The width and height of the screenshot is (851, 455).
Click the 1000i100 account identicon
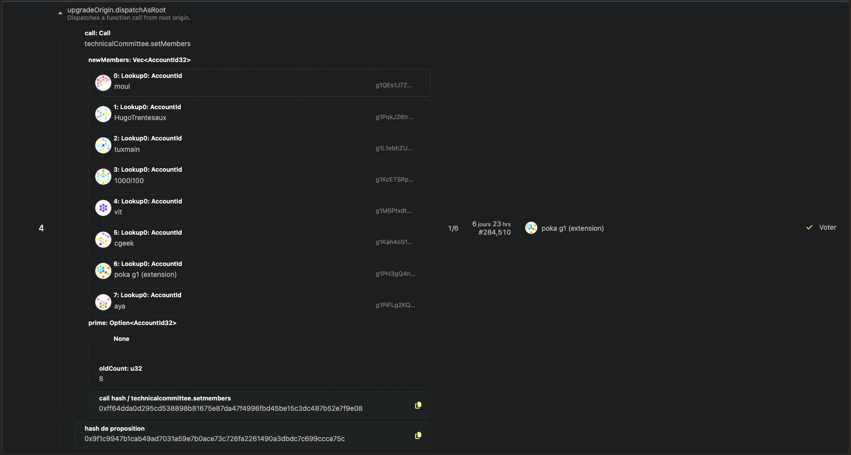coord(103,177)
